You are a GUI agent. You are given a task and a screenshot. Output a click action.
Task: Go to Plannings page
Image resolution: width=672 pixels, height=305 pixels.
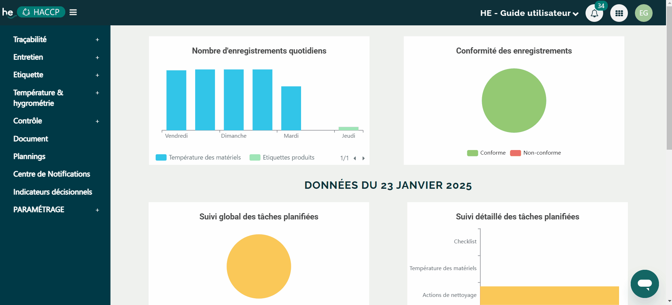click(29, 156)
